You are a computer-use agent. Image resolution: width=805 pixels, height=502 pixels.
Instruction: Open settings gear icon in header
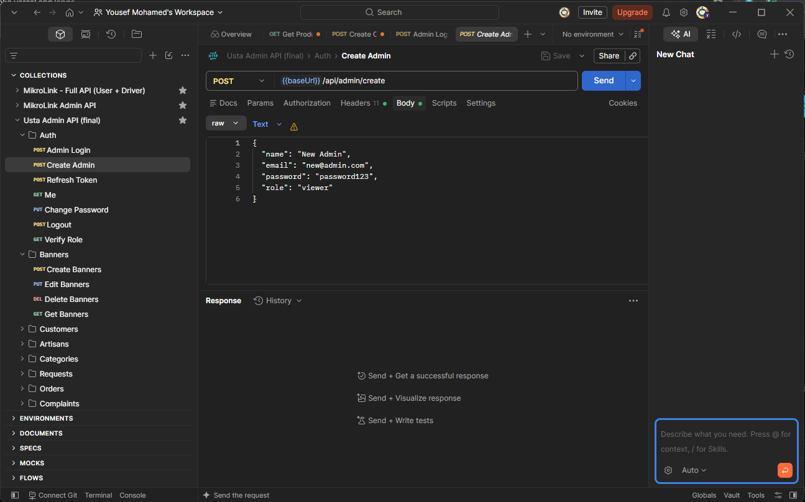[x=684, y=12]
